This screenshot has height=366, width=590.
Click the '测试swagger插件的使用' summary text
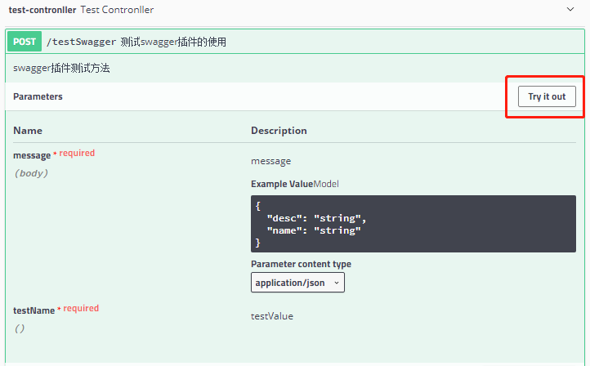point(173,42)
